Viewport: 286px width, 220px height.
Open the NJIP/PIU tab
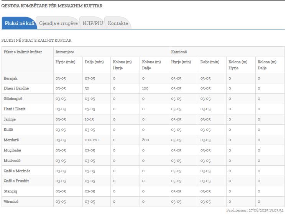coord(92,23)
